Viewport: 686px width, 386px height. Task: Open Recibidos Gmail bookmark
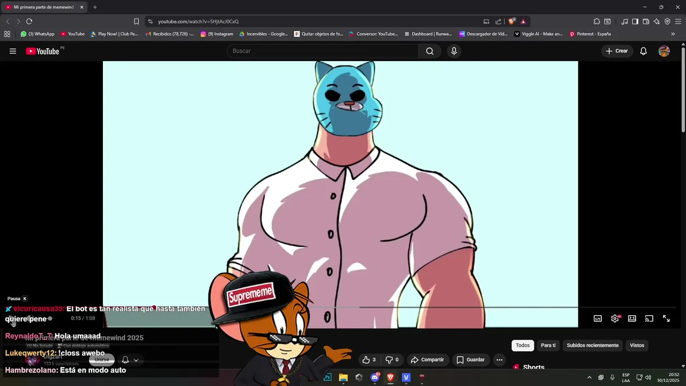coord(170,34)
